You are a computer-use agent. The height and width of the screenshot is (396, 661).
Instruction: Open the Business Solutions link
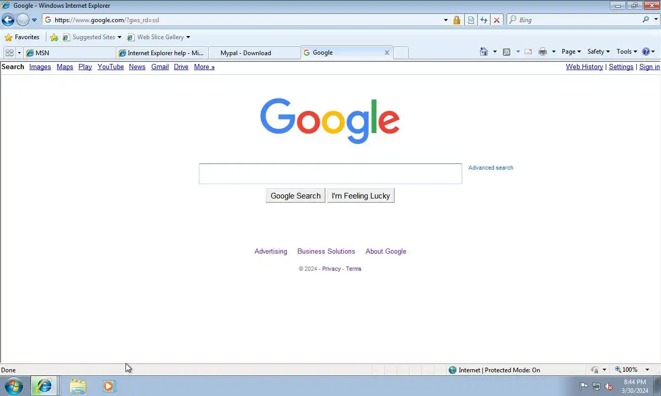click(326, 252)
